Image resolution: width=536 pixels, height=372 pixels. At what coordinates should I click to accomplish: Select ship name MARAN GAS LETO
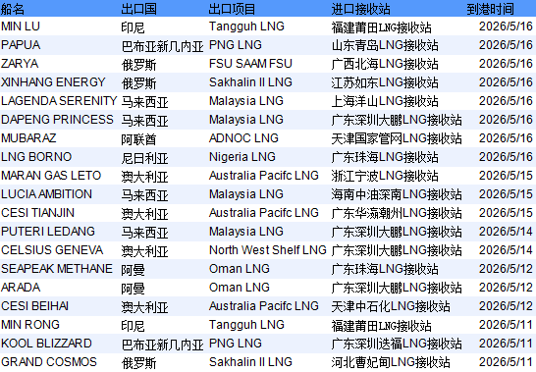(x=51, y=176)
